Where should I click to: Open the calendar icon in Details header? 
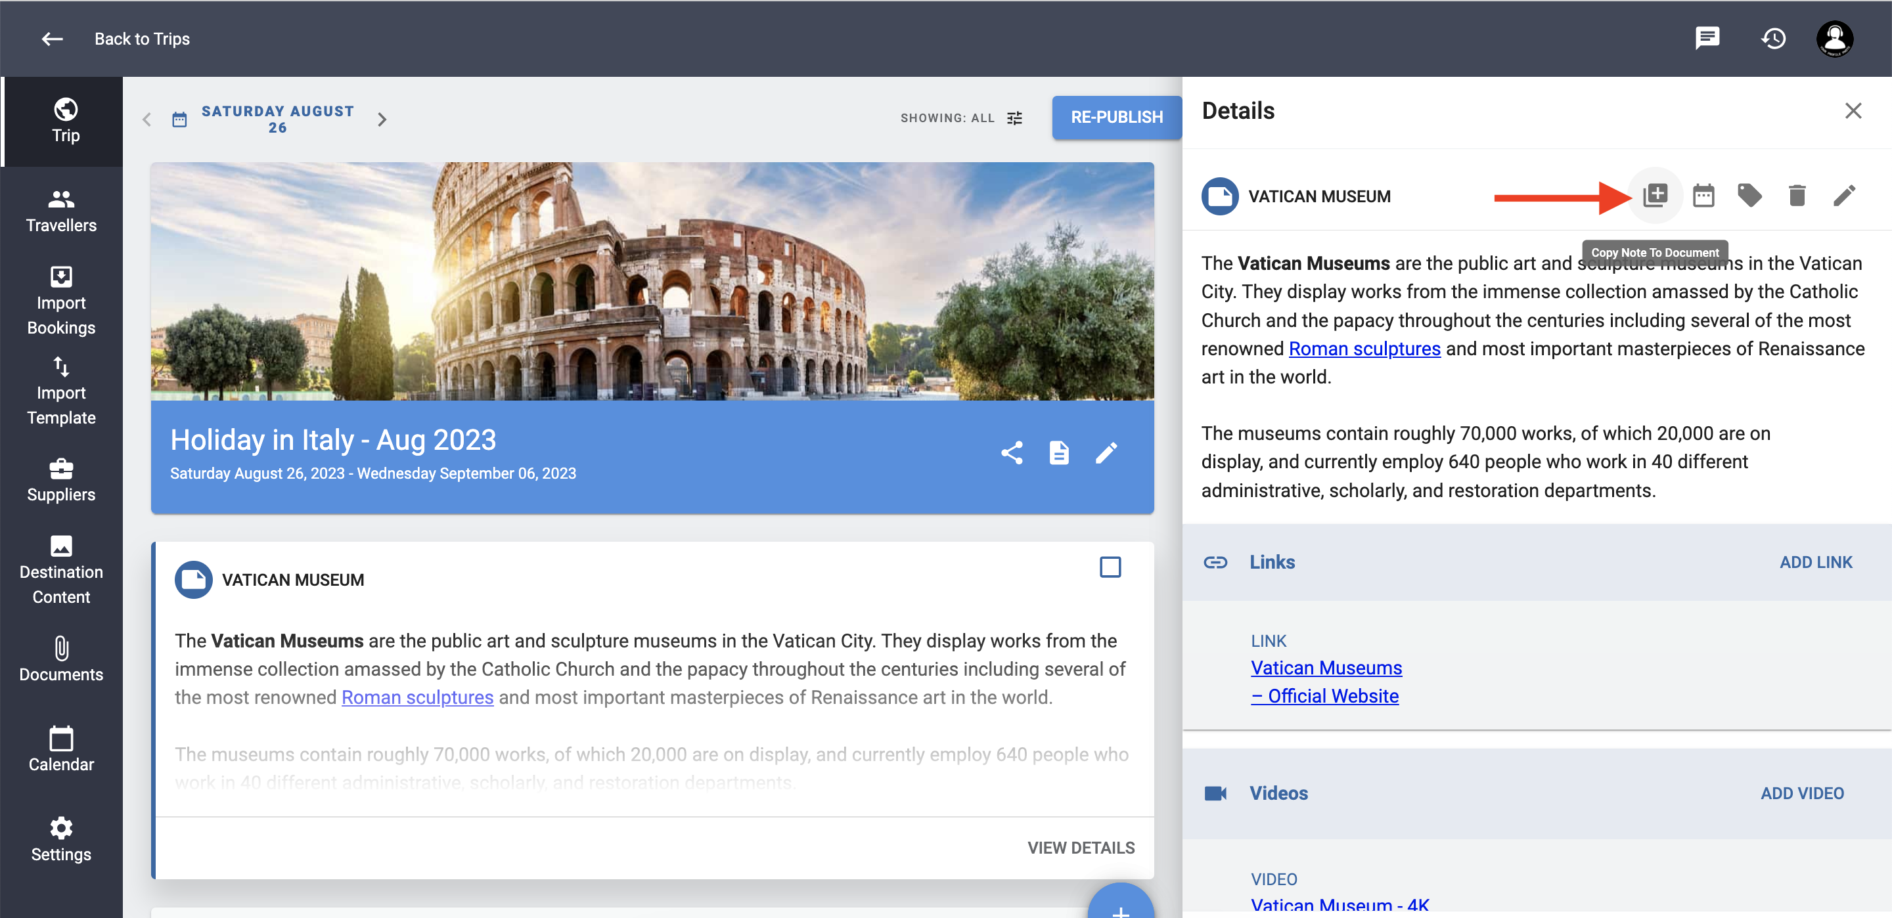click(x=1703, y=196)
